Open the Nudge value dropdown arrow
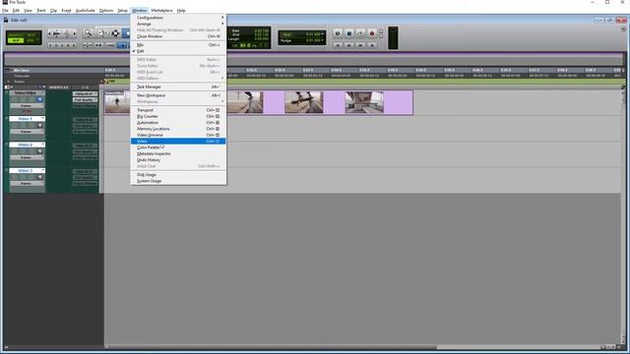Screen dimensions: 630x354 point(322,40)
